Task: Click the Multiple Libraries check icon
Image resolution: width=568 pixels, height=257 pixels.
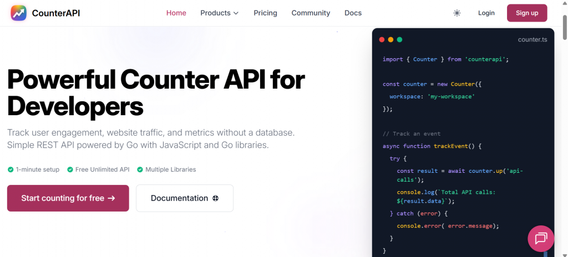Action: (x=140, y=169)
